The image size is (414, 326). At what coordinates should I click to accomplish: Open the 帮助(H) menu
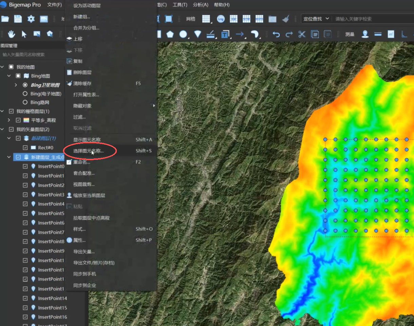click(222, 5)
